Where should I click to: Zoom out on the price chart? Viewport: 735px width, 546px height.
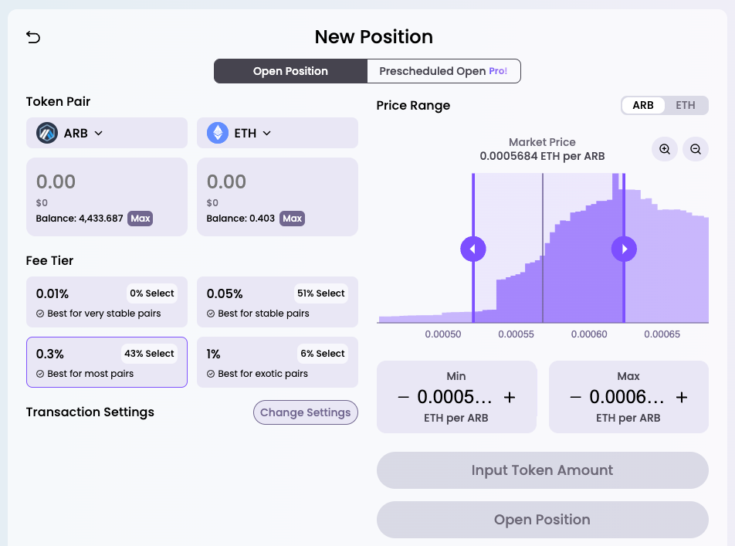pyautogui.click(x=696, y=149)
